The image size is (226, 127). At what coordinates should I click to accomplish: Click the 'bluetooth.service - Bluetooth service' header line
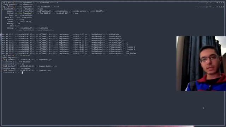22,9
